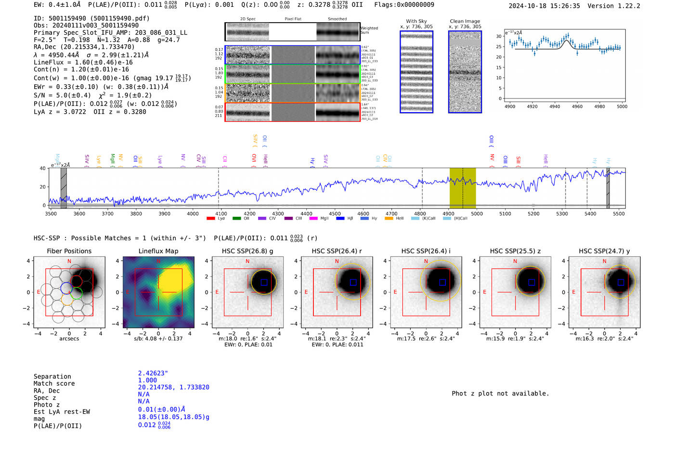Click the blue square marker on HSC g cutout
Viewport: 674px width, 459px height.
click(x=264, y=282)
